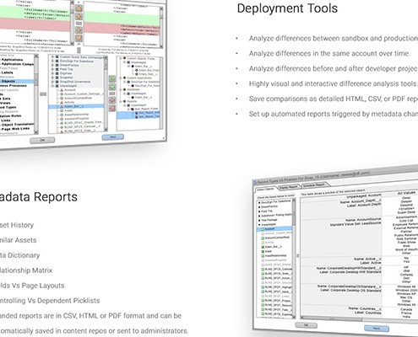Click 'Analyze differences in the same account' bullet
Screen dimensions: 418x337
tap(329, 53)
